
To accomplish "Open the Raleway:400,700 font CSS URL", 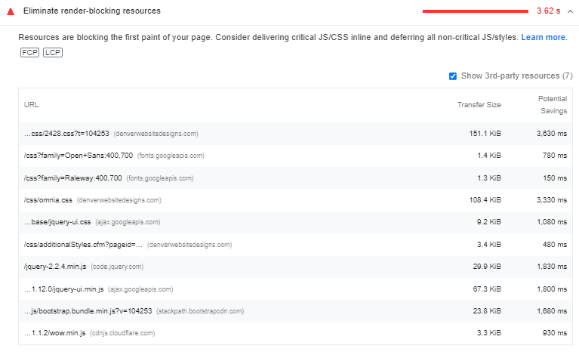I will click(72, 177).
